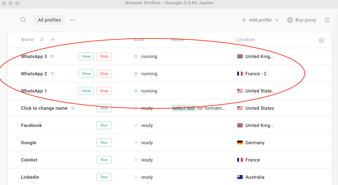This screenshot has width=338, height=185.
Task: Select the All profiles tab
Action: pos(49,20)
